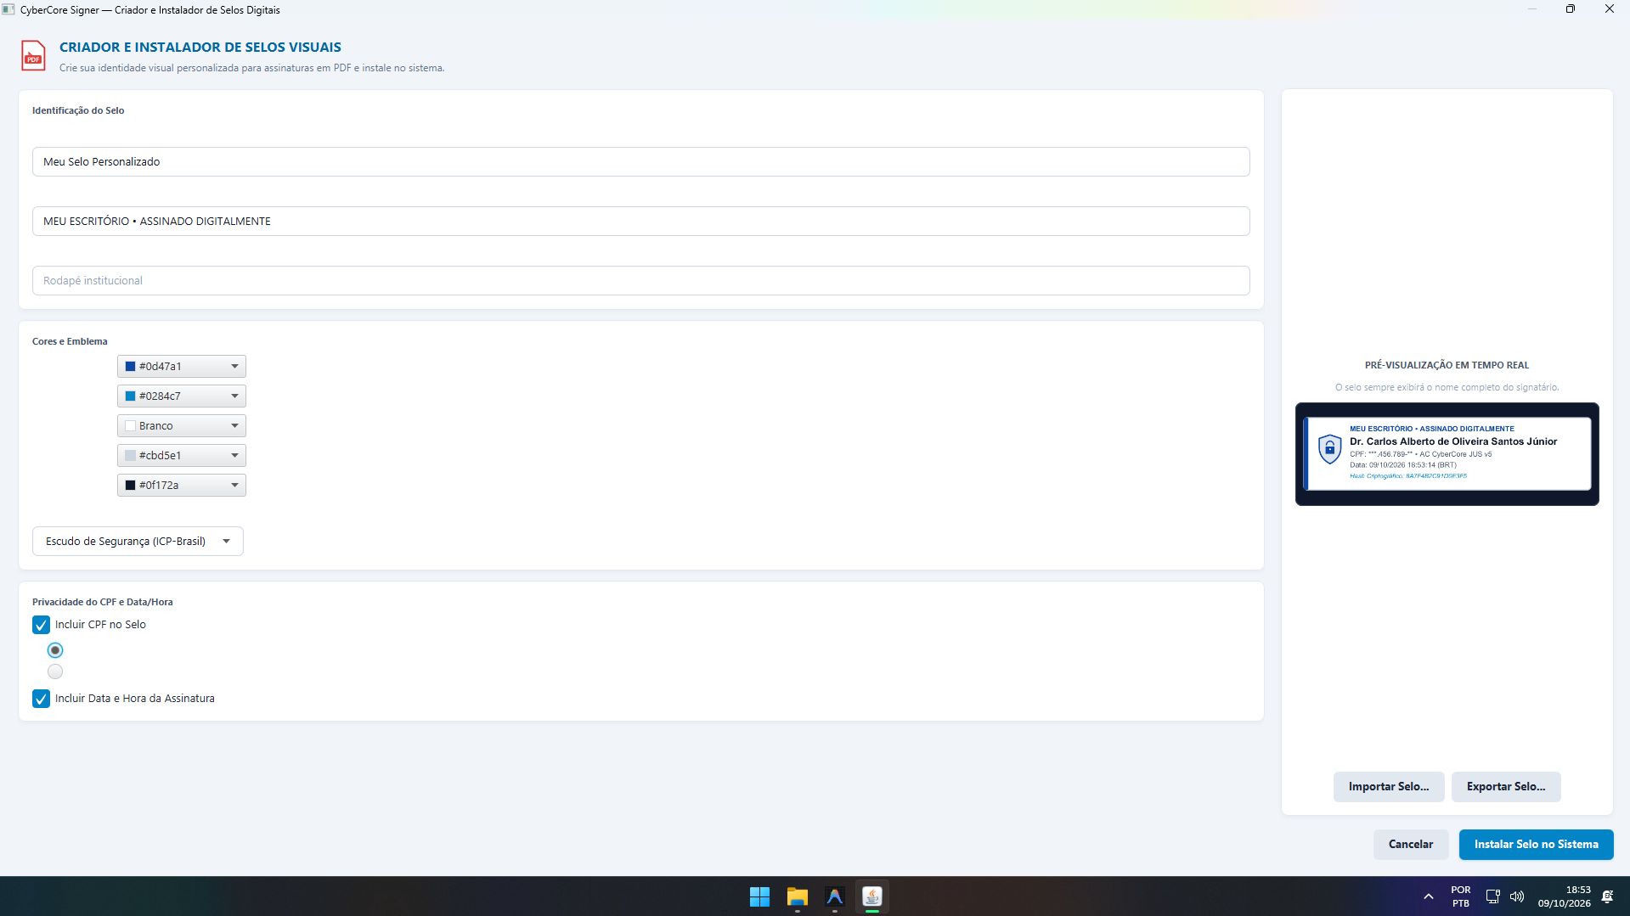
Task: Click the near-black #0f172a swatch
Action: (130, 486)
